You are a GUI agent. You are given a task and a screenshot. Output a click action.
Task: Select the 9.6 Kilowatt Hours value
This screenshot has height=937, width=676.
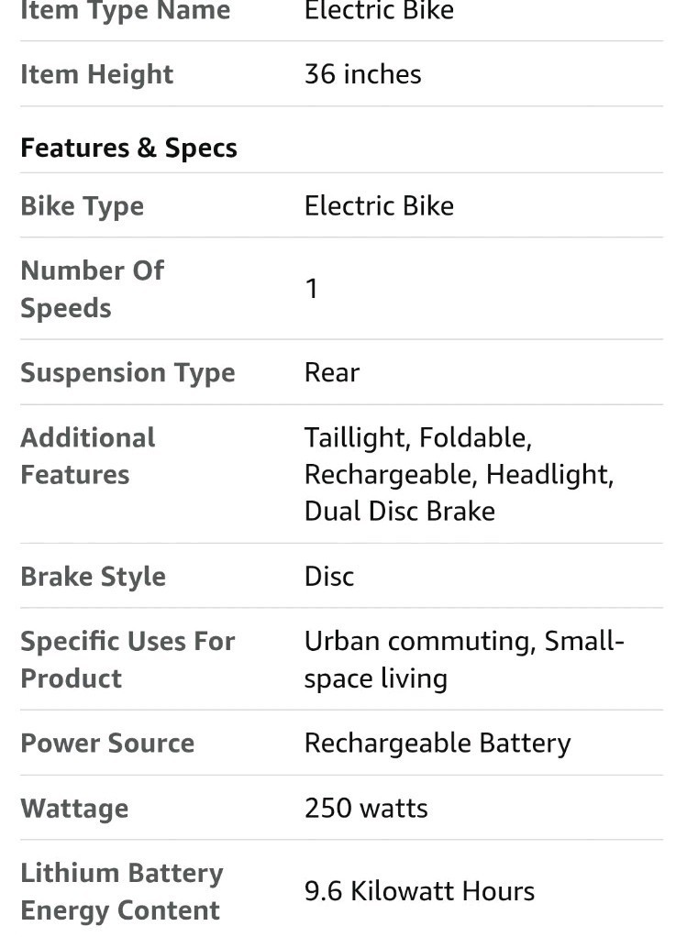click(419, 891)
